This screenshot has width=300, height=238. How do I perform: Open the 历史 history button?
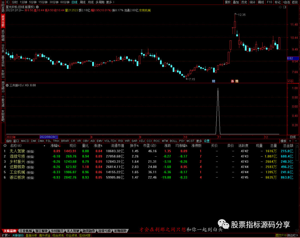pyautogui.click(x=244, y=2)
